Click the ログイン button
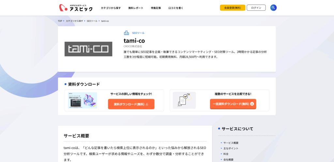The width and height of the screenshot is (334, 162). point(256,8)
